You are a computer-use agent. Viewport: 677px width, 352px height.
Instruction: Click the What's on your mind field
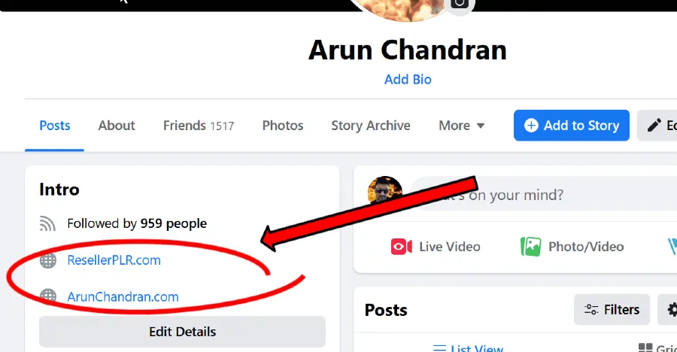tap(543, 195)
